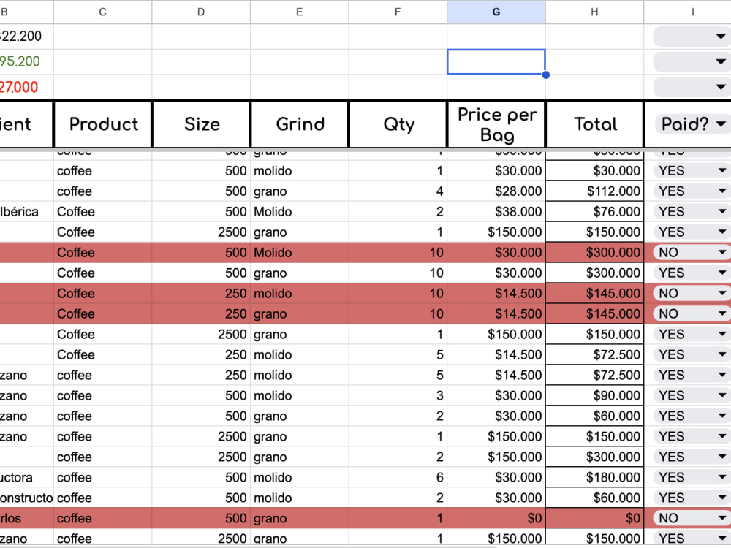
Task: Select the $76.000 total cell
Action: [594, 212]
